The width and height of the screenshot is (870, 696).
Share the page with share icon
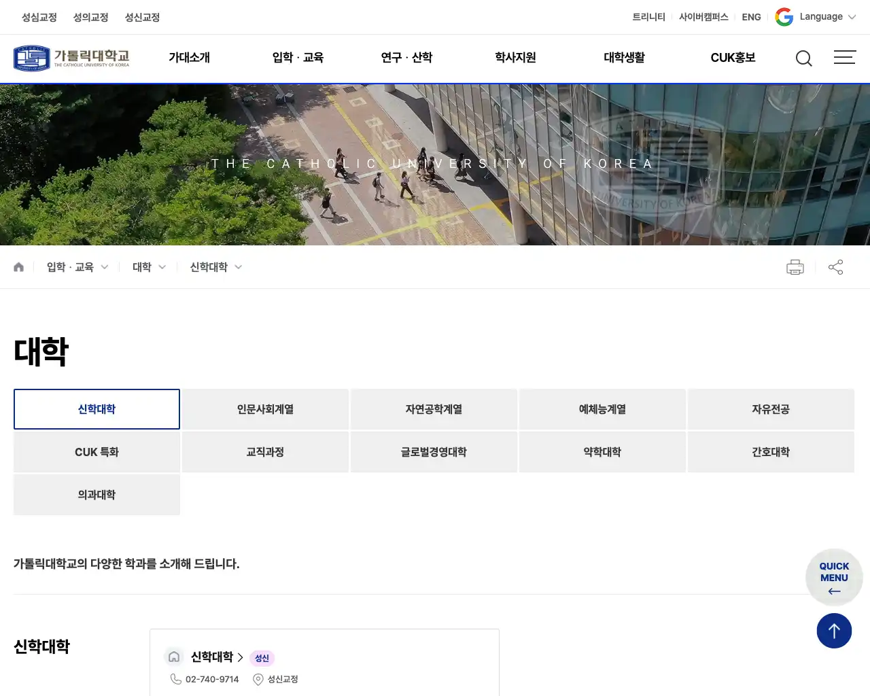[835, 267]
